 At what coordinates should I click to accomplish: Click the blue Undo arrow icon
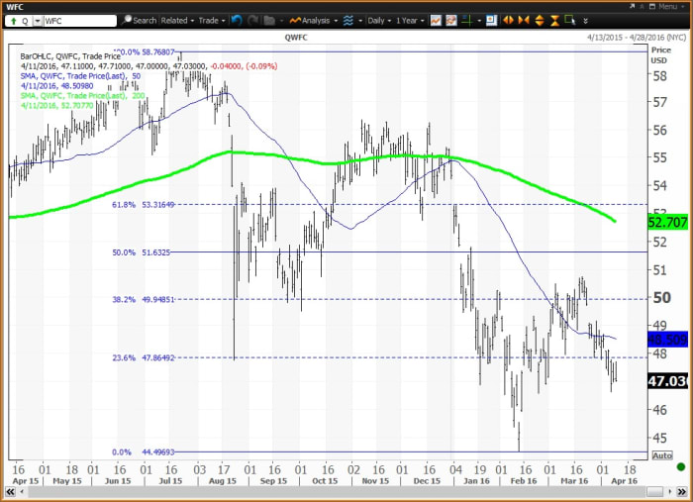coord(237,21)
